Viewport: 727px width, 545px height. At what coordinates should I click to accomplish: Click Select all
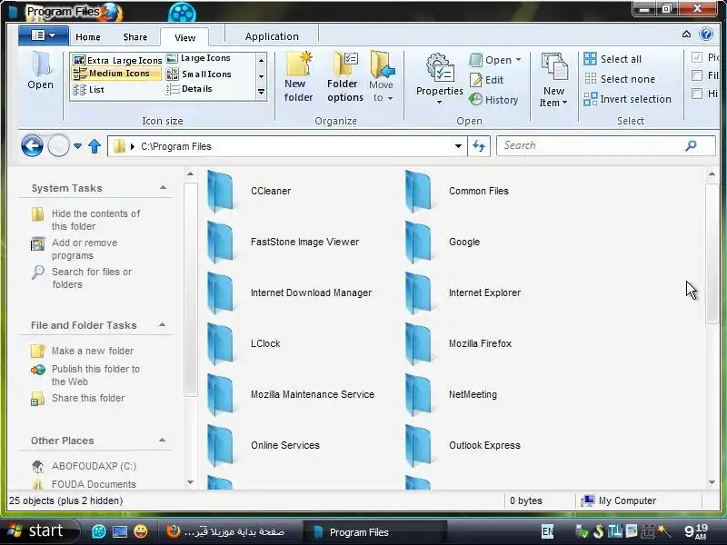click(612, 59)
